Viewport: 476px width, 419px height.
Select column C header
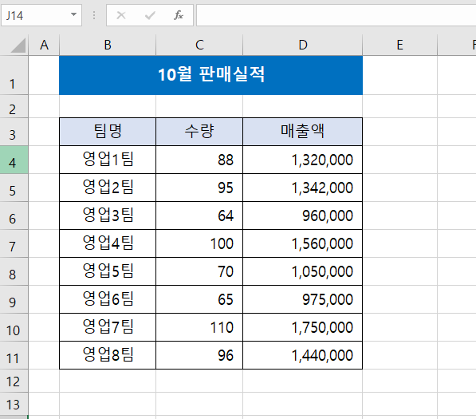click(x=199, y=45)
